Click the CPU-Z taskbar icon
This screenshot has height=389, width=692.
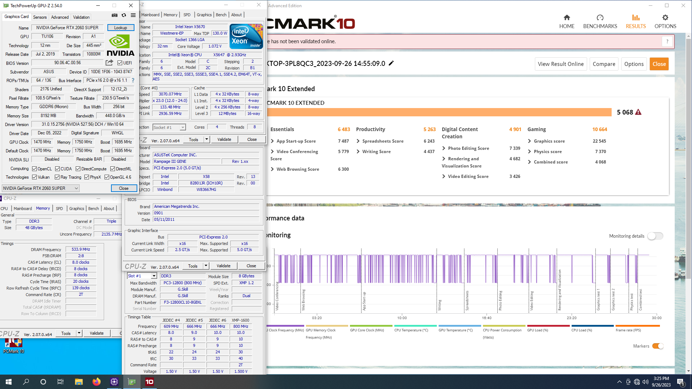point(114,382)
